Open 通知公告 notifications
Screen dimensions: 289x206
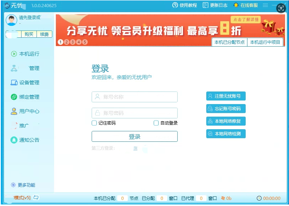25,140
